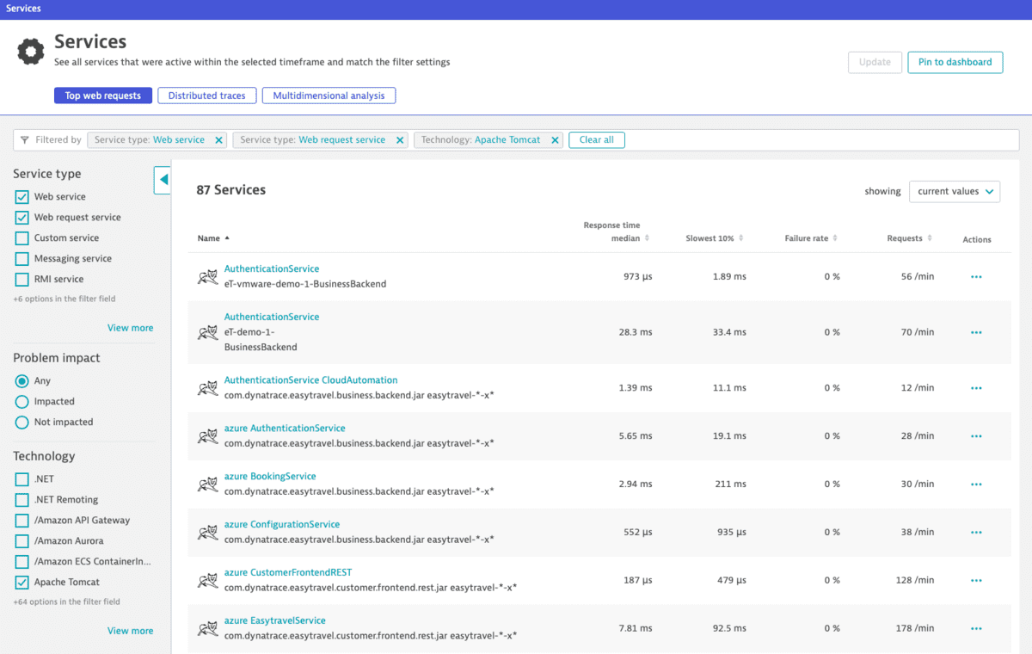The width and height of the screenshot is (1032, 654).
Task: Click the Pin to dashboard button
Action: (x=955, y=62)
